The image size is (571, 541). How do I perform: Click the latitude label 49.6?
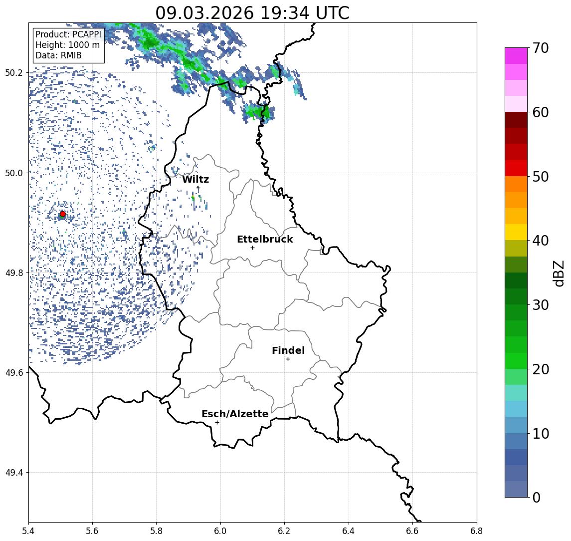(14, 373)
